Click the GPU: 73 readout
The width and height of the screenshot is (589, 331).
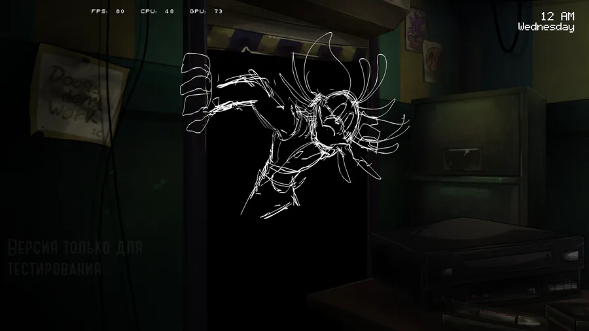pyautogui.click(x=206, y=11)
